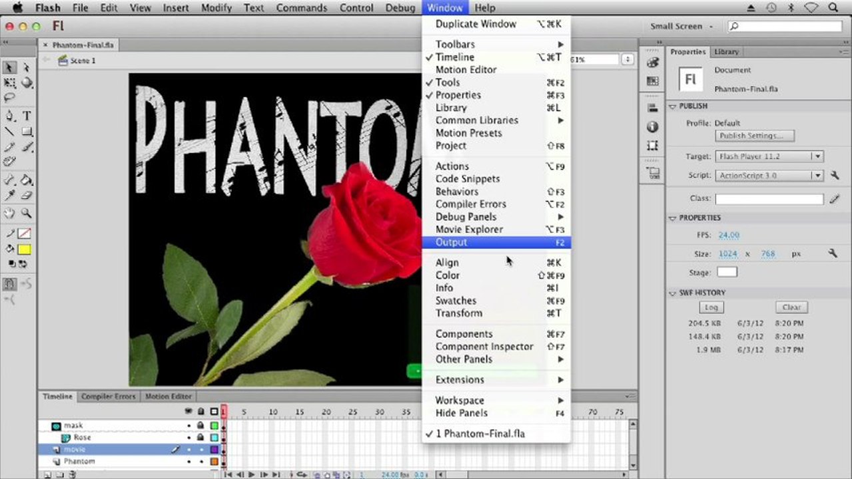Screen dimensions: 852x479
Task: Open the Info panel icon
Action: click(652, 126)
